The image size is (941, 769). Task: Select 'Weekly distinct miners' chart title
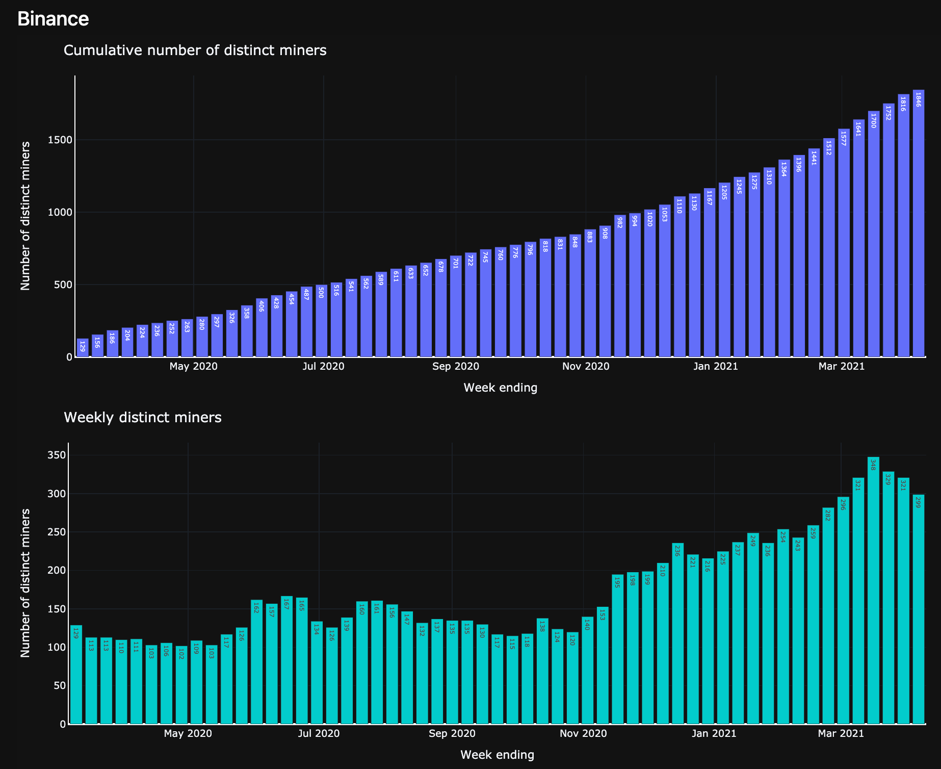click(x=143, y=417)
